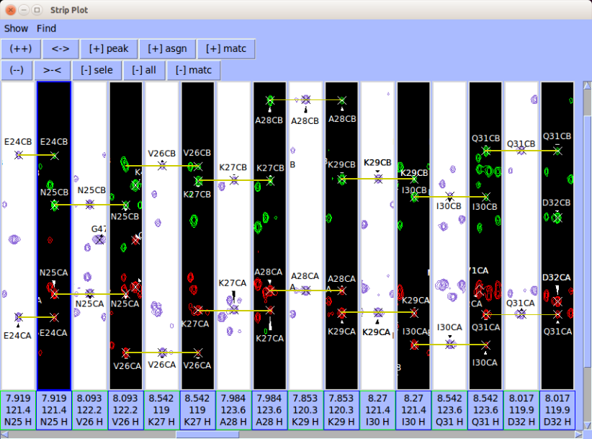Viewport: 592px width, 439px height.
Task: Click the vertical scrollbar up arrow
Action: coord(587,85)
